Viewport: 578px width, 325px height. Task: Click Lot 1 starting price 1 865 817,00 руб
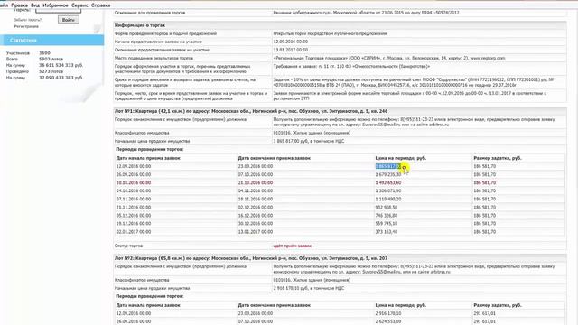[309, 141]
